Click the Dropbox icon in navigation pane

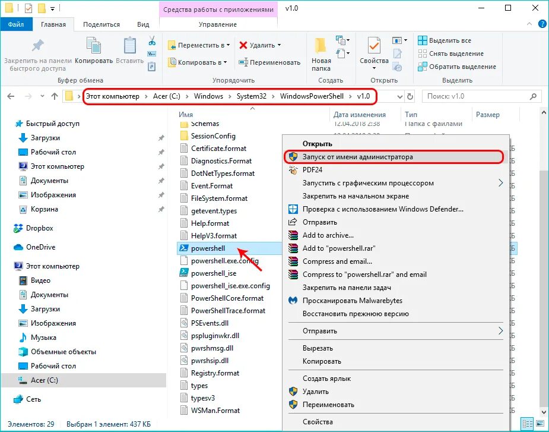point(18,228)
